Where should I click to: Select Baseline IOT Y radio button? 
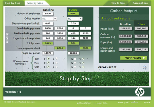point(56,59)
